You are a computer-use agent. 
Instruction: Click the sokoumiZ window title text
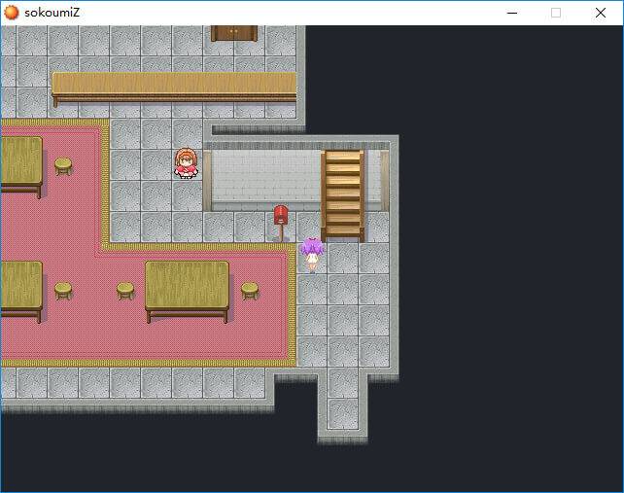point(52,13)
